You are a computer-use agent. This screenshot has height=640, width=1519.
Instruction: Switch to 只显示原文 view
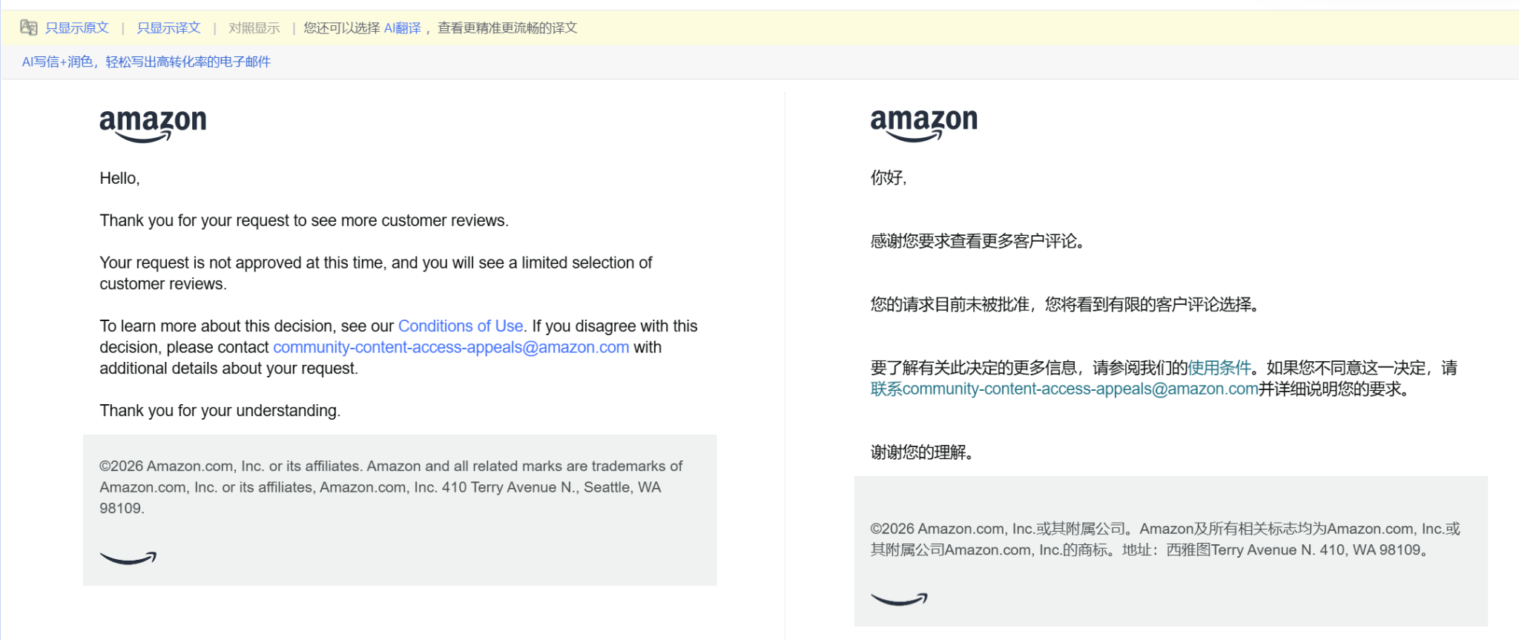coord(77,28)
